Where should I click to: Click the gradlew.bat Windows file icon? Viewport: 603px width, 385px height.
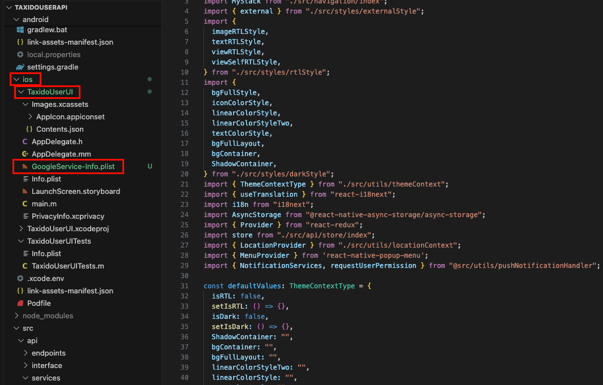point(20,30)
